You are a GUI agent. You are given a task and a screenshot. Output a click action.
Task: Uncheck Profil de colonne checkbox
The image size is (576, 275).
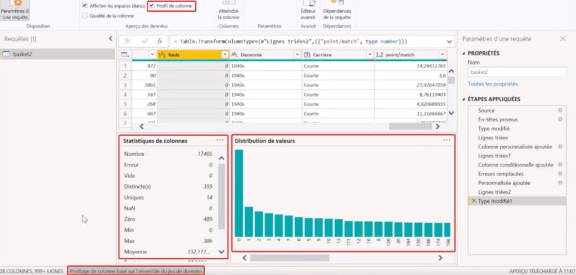tap(152, 6)
